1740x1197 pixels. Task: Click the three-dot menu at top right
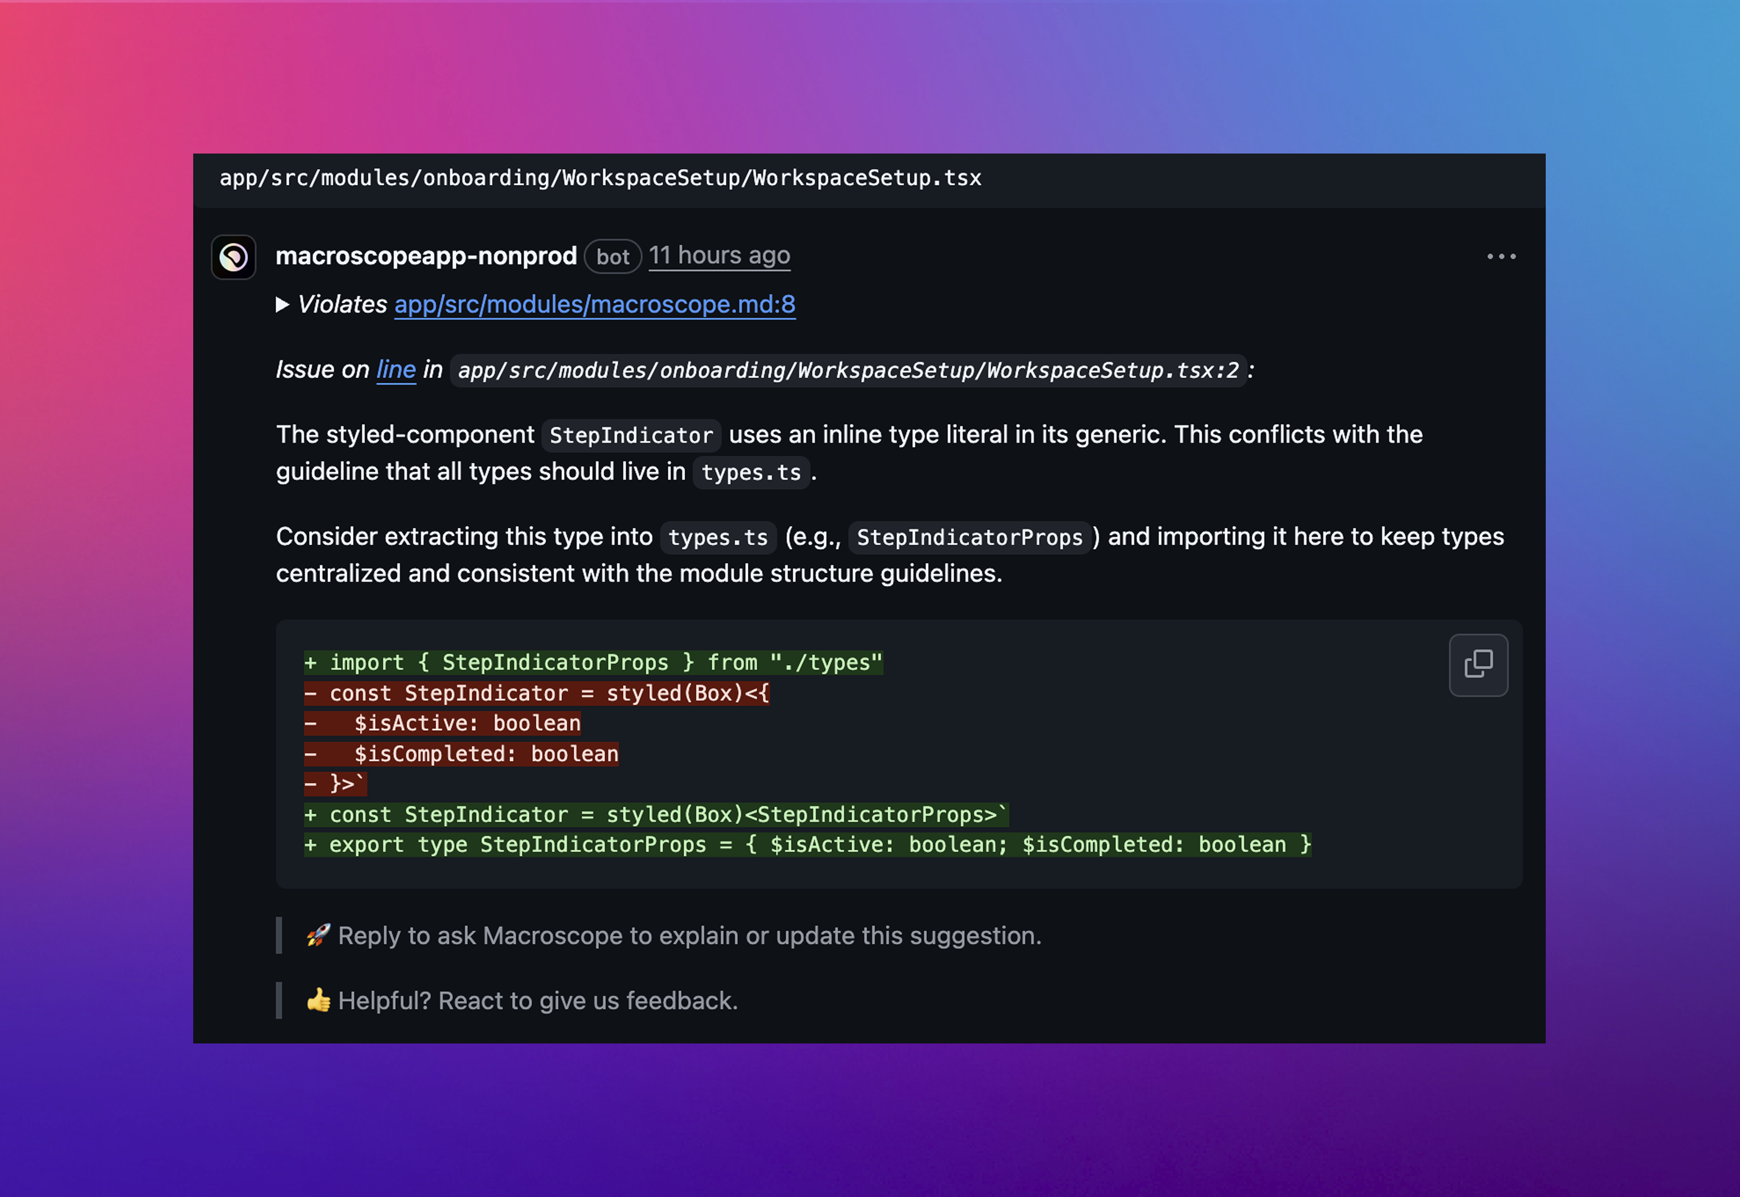(x=1501, y=256)
